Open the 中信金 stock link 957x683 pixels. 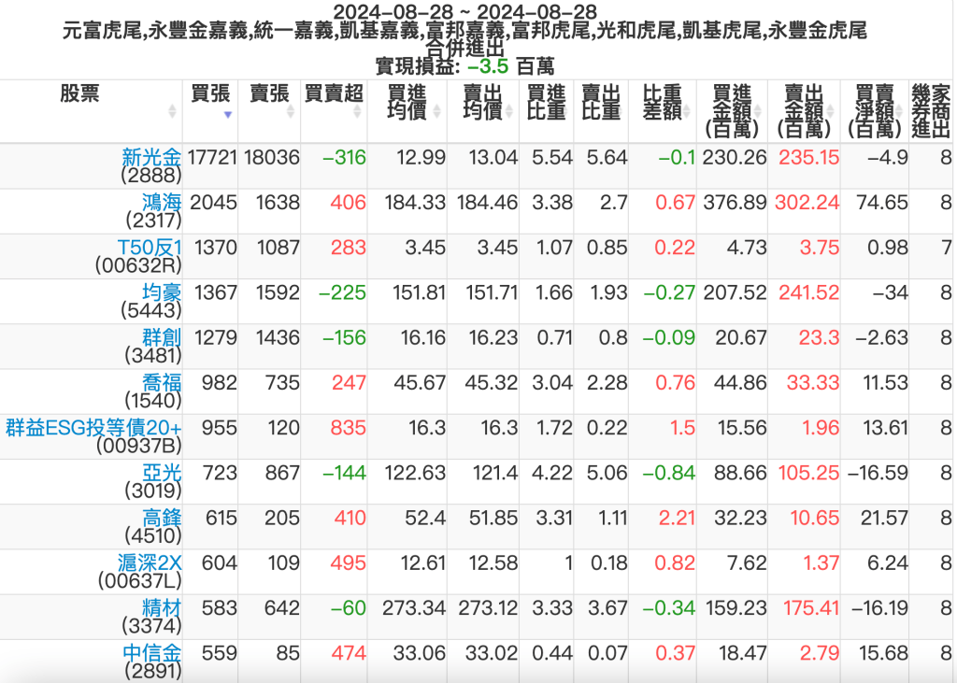151,652
